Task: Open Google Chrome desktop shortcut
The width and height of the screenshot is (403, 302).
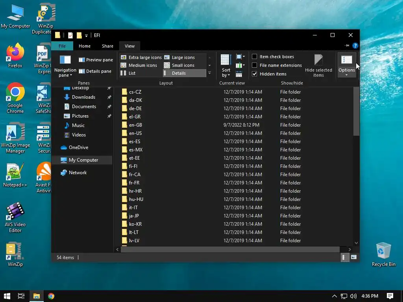Action: [x=15, y=98]
